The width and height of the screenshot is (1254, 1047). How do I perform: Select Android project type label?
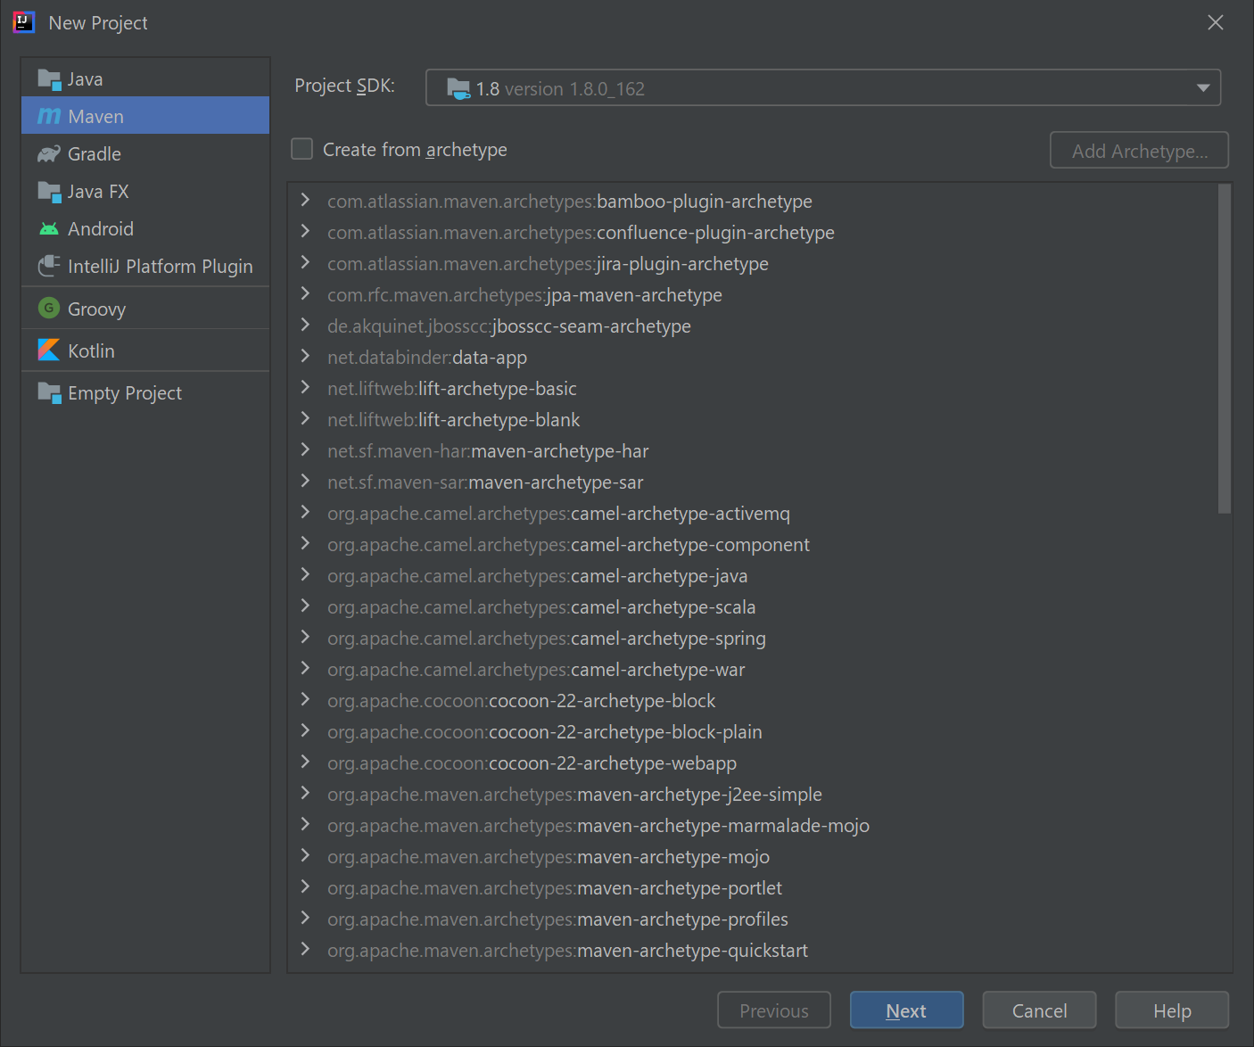pyautogui.click(x=101, y=229)
